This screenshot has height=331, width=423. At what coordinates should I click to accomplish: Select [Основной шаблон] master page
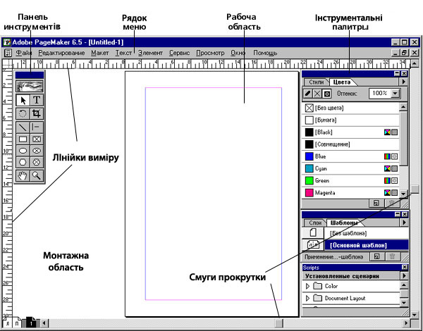click(355, 245)
